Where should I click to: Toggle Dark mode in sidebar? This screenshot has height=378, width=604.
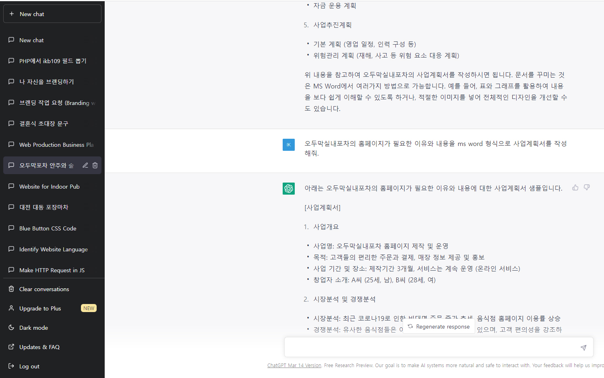pyautogui.click(x=33, y=328)
